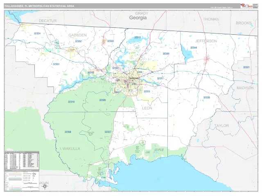
Task: Click the Monticello city marker in Jefferson County
Action: pos(207,58)
